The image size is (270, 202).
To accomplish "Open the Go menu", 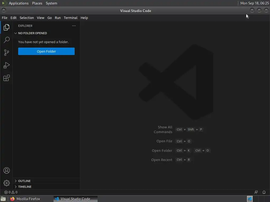I will point(49,18).
